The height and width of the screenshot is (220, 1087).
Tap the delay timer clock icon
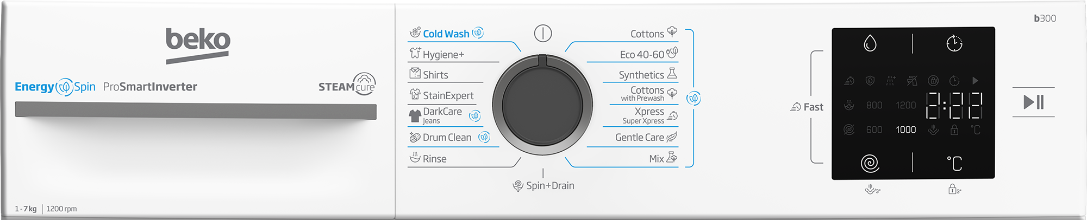point(954,43)
